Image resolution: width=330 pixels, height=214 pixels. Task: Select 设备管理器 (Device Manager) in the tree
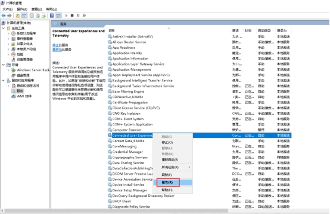[x=24, y=59]
